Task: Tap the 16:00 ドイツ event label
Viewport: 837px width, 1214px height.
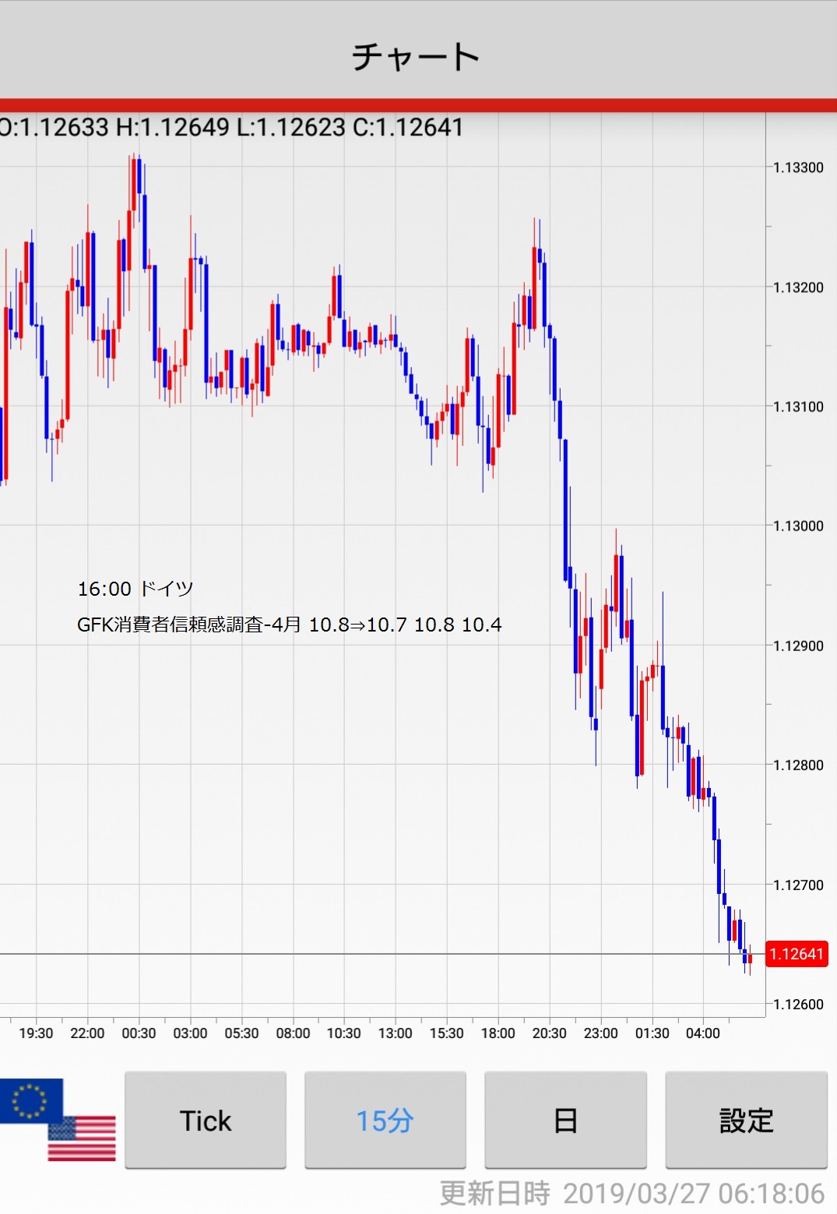Action: (135, 589)
